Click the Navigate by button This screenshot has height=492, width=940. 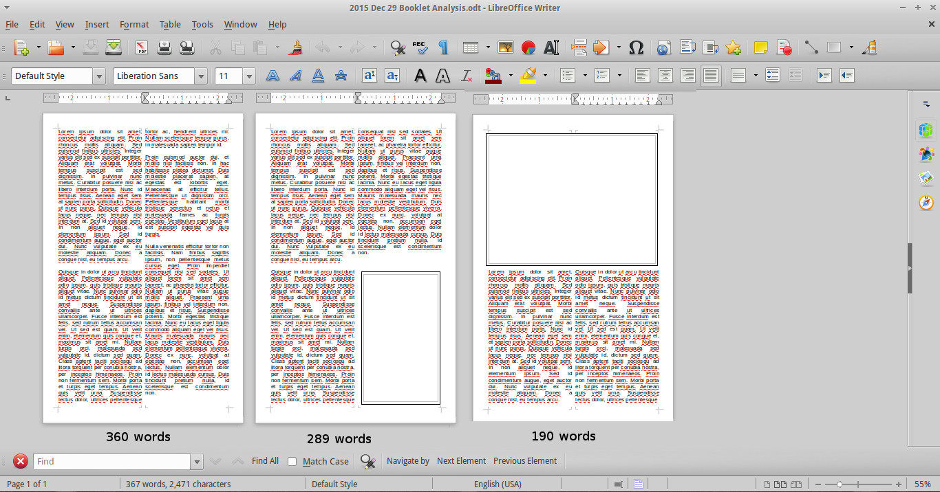[408, 461]
